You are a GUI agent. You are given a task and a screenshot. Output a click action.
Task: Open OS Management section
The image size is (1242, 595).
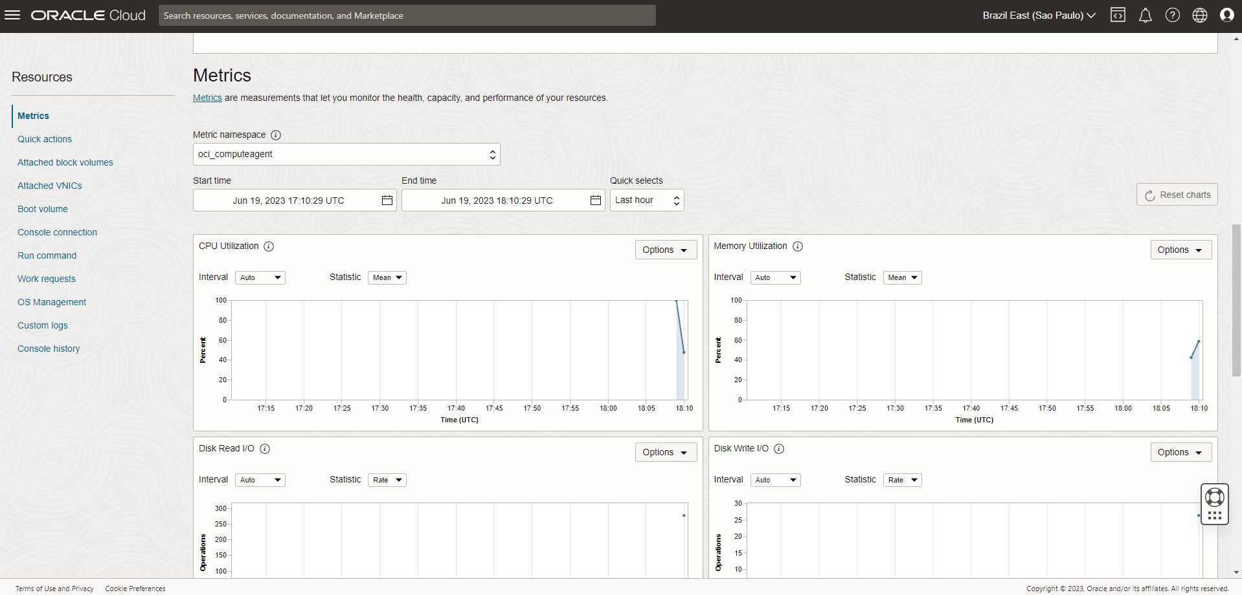coord(52,302)
